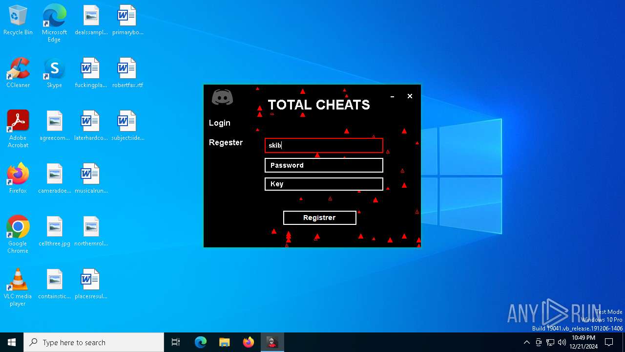Viewport: 625px width, 352px height.
Task: Show hidden system tray icons
Action: [526, 342]
